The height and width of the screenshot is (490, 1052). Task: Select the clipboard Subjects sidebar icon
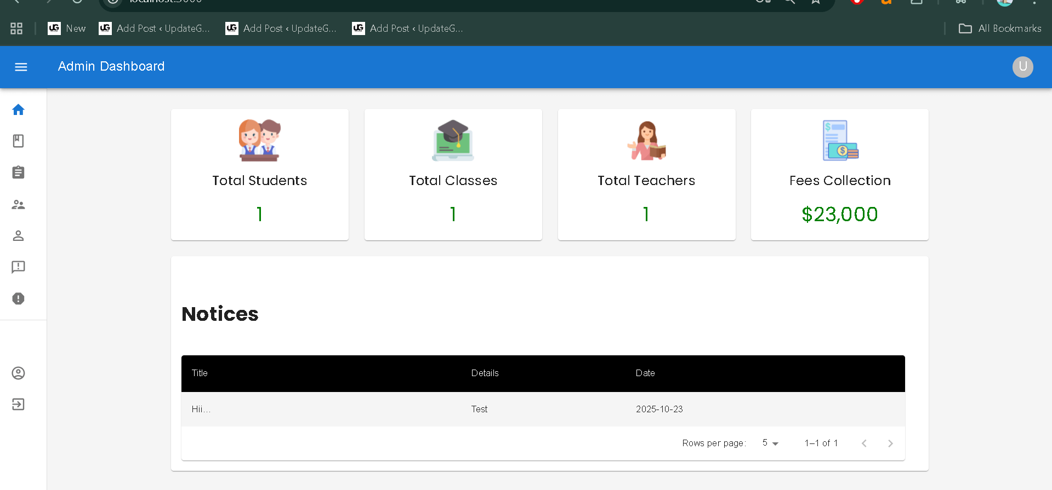(18, 172)
